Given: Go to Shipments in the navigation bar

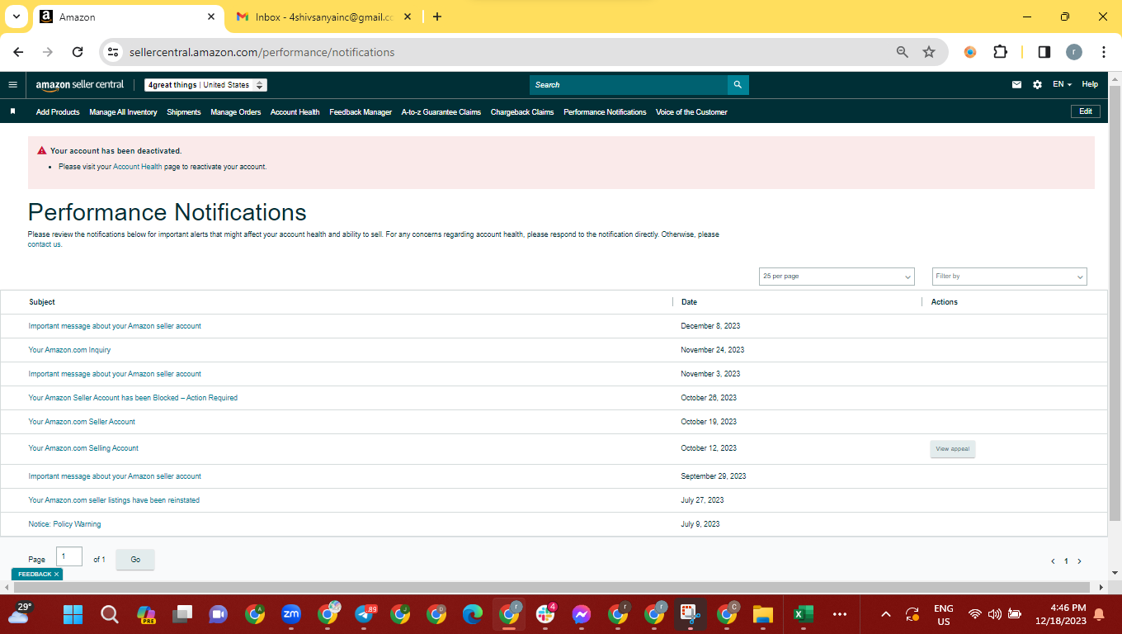Looking at the screenshot, I should click(184, 112).
